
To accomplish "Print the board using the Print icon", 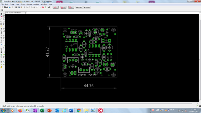I will point(7,8).
